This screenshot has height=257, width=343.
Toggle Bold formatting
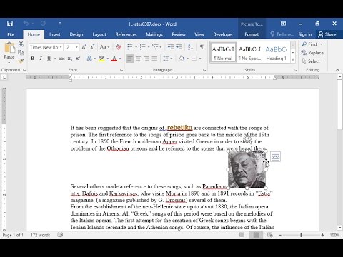point(33,59)
